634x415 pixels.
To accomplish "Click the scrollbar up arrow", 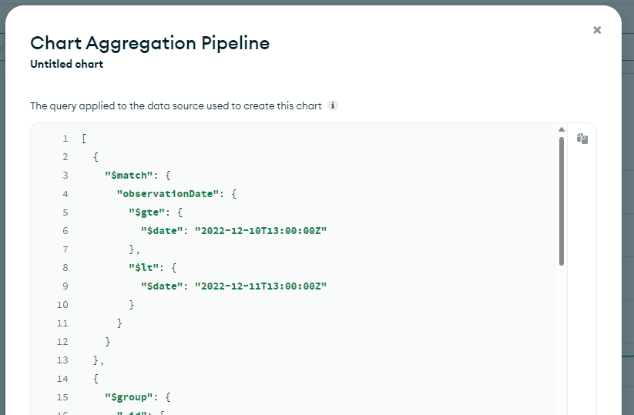I will click(x=562, y=129).
